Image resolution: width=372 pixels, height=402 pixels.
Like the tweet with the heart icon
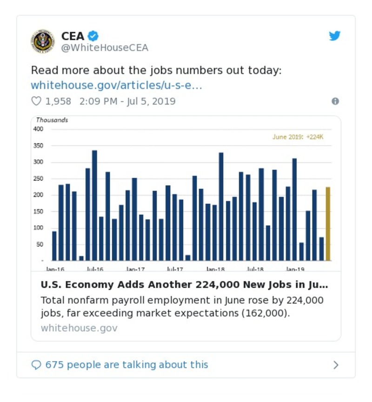(36, 101)
